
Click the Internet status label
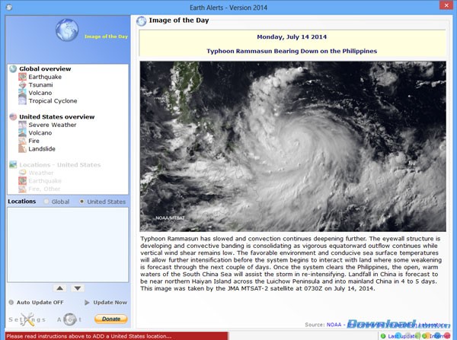coord(439,336)
